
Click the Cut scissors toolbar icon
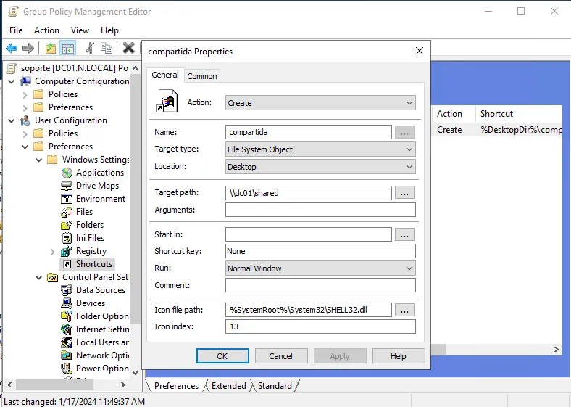click(x=90, y=49)
